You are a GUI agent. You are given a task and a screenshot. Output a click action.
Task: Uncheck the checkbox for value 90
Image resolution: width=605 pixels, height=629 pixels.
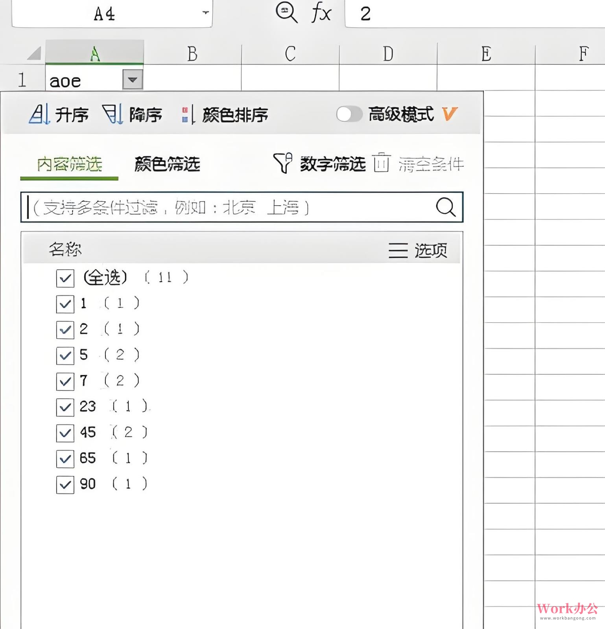(x=65, y=485)
